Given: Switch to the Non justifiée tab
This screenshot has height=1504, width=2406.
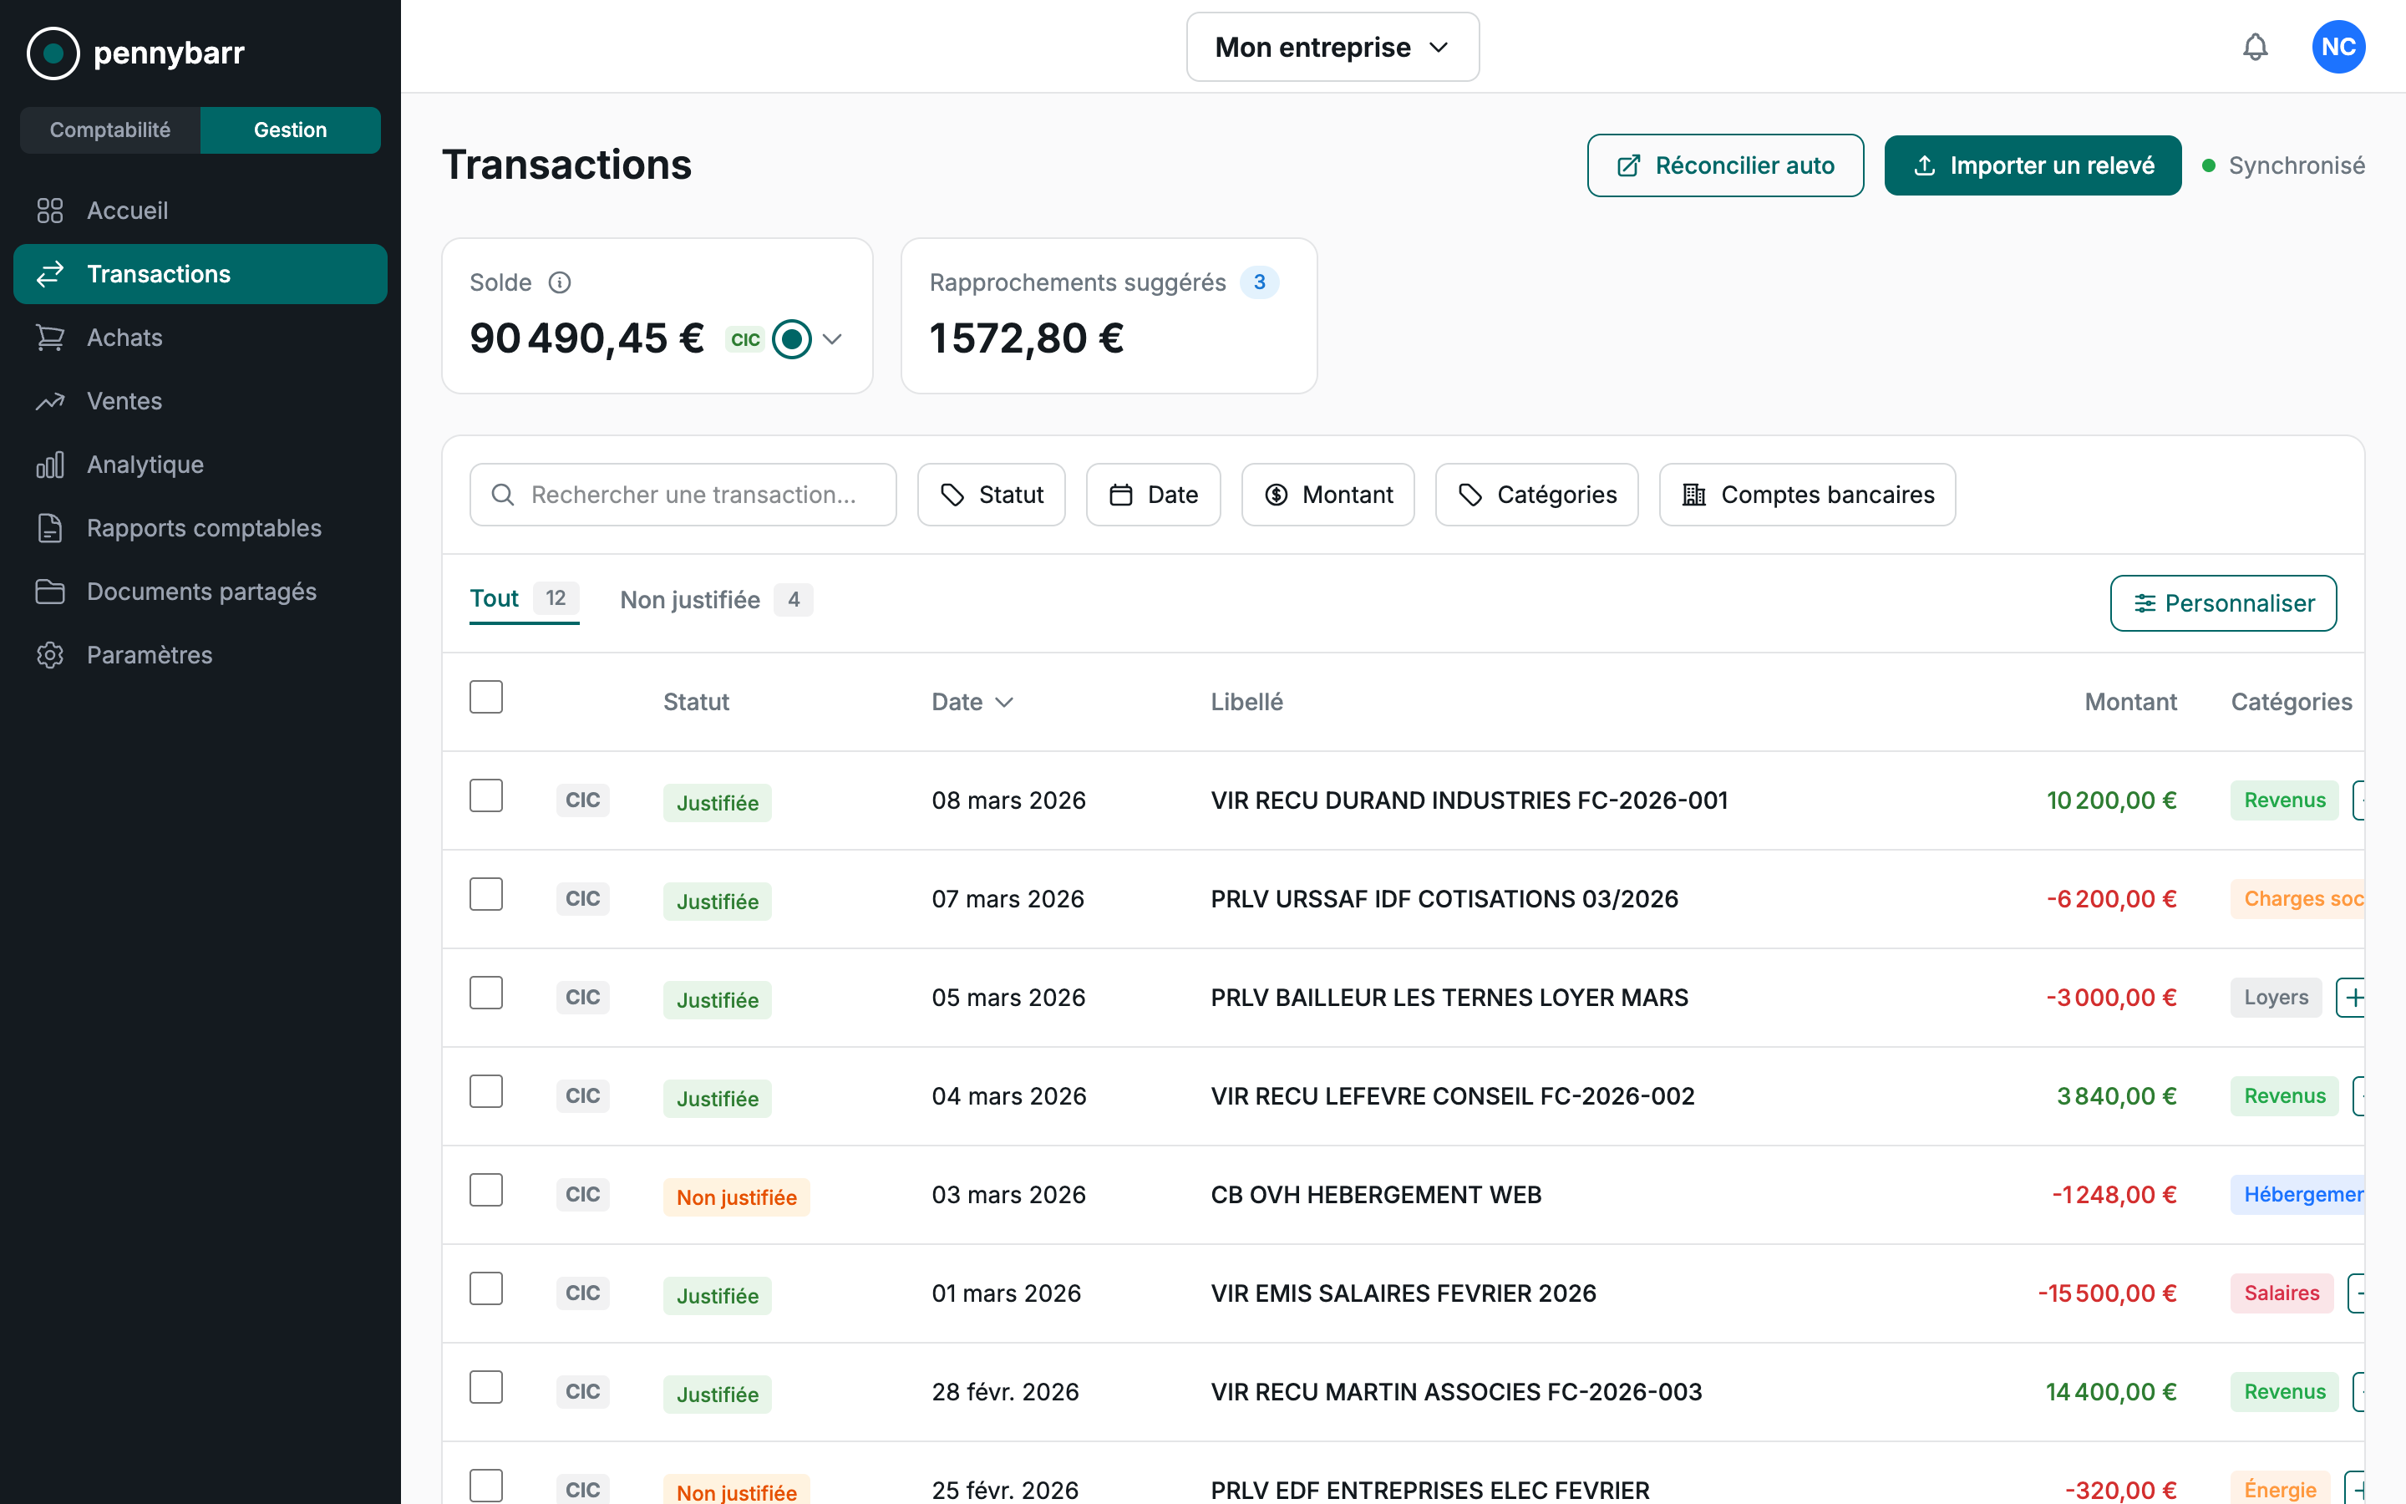Looking at the screenshot, I should click(x=690, y=599).
